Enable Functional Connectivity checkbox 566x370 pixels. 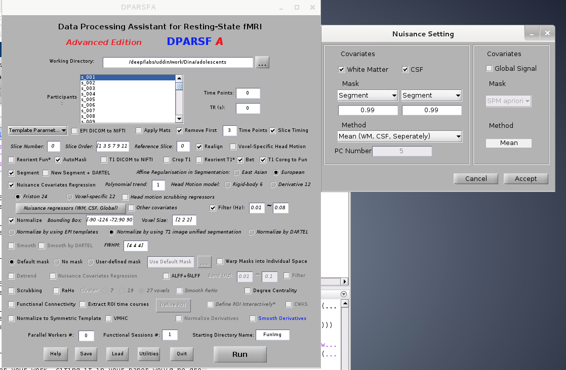(x=11, y=304)
